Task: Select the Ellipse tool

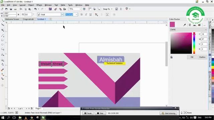Action: coord(2,44)
